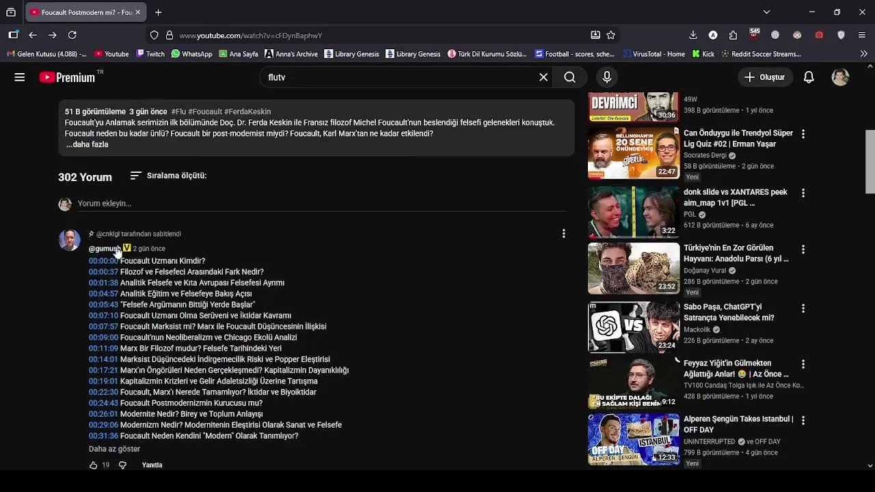Image resolution: width=875 pixels, height=492 pixels.
Task: Like the pinned comment
Action: [94, 465]
